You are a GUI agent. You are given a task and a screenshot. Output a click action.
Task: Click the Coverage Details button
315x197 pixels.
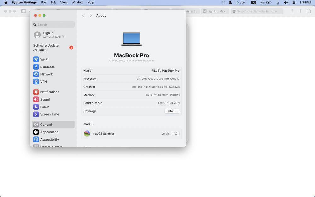pos(172,111)
